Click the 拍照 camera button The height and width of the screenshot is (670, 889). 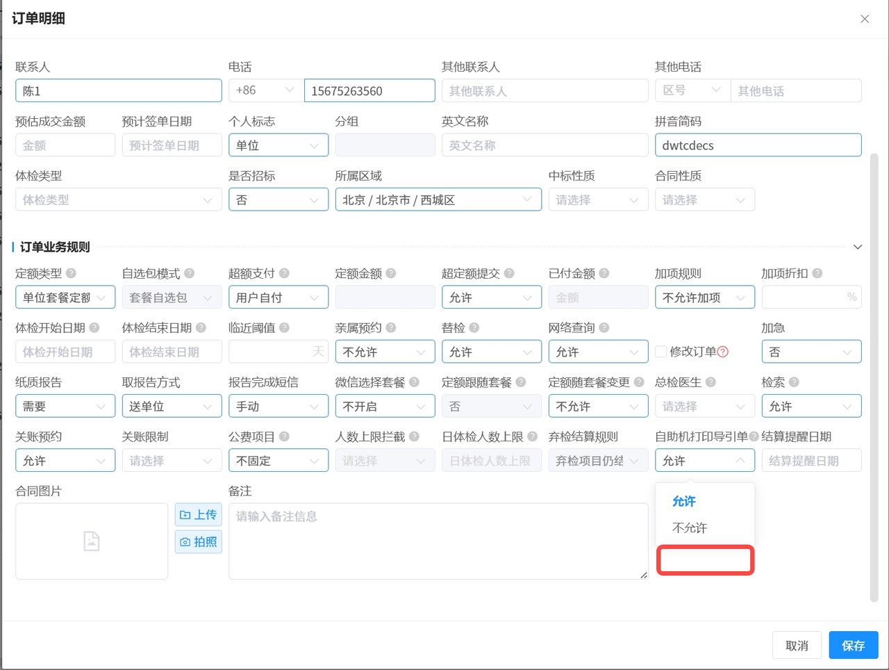point(199,541)
